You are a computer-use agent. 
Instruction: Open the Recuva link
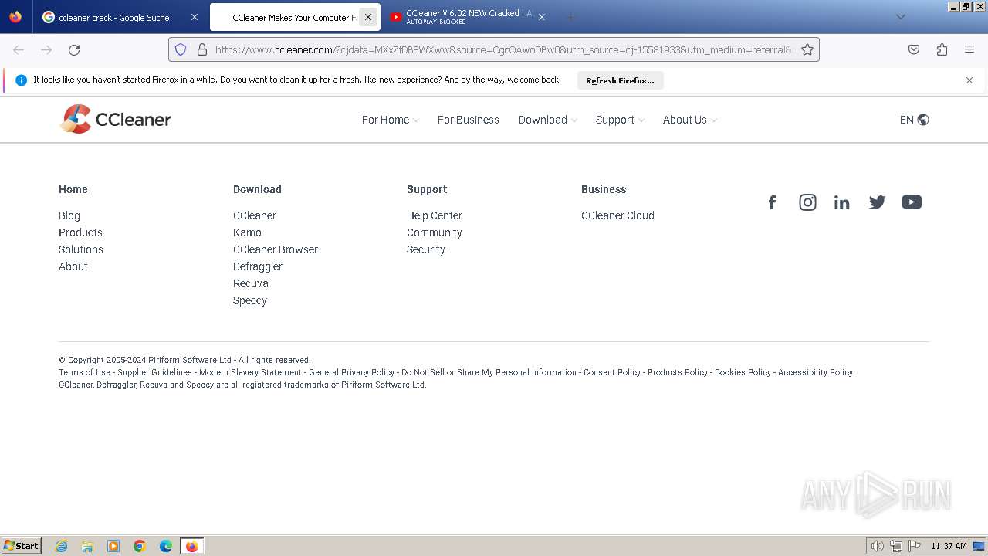tap(251, 283)
